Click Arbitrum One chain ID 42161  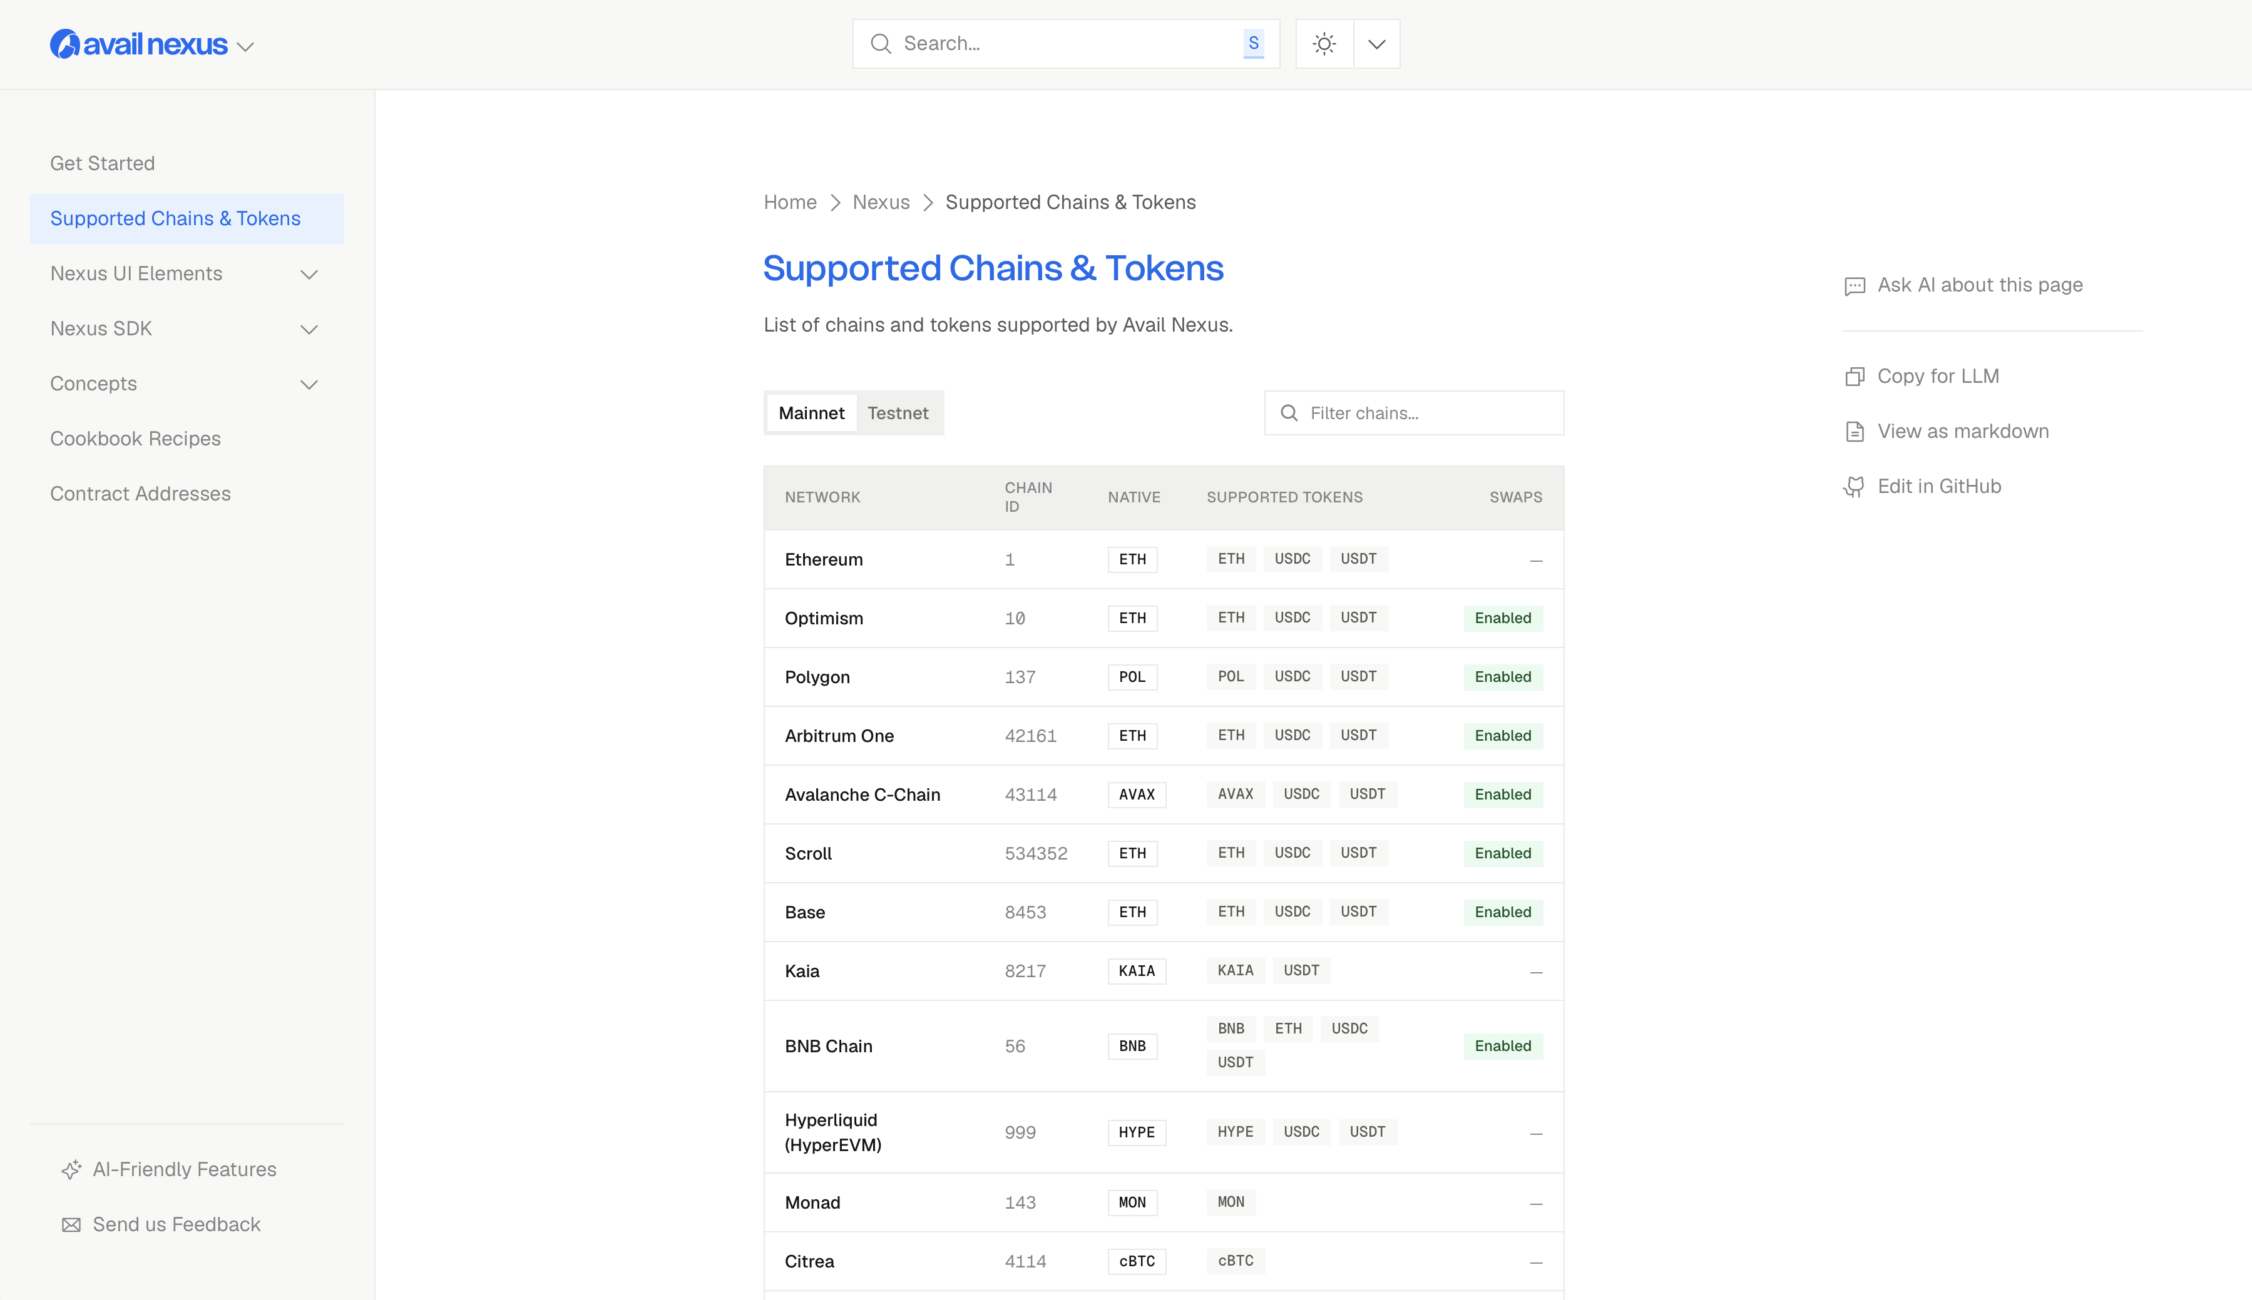click(1031, 736)
